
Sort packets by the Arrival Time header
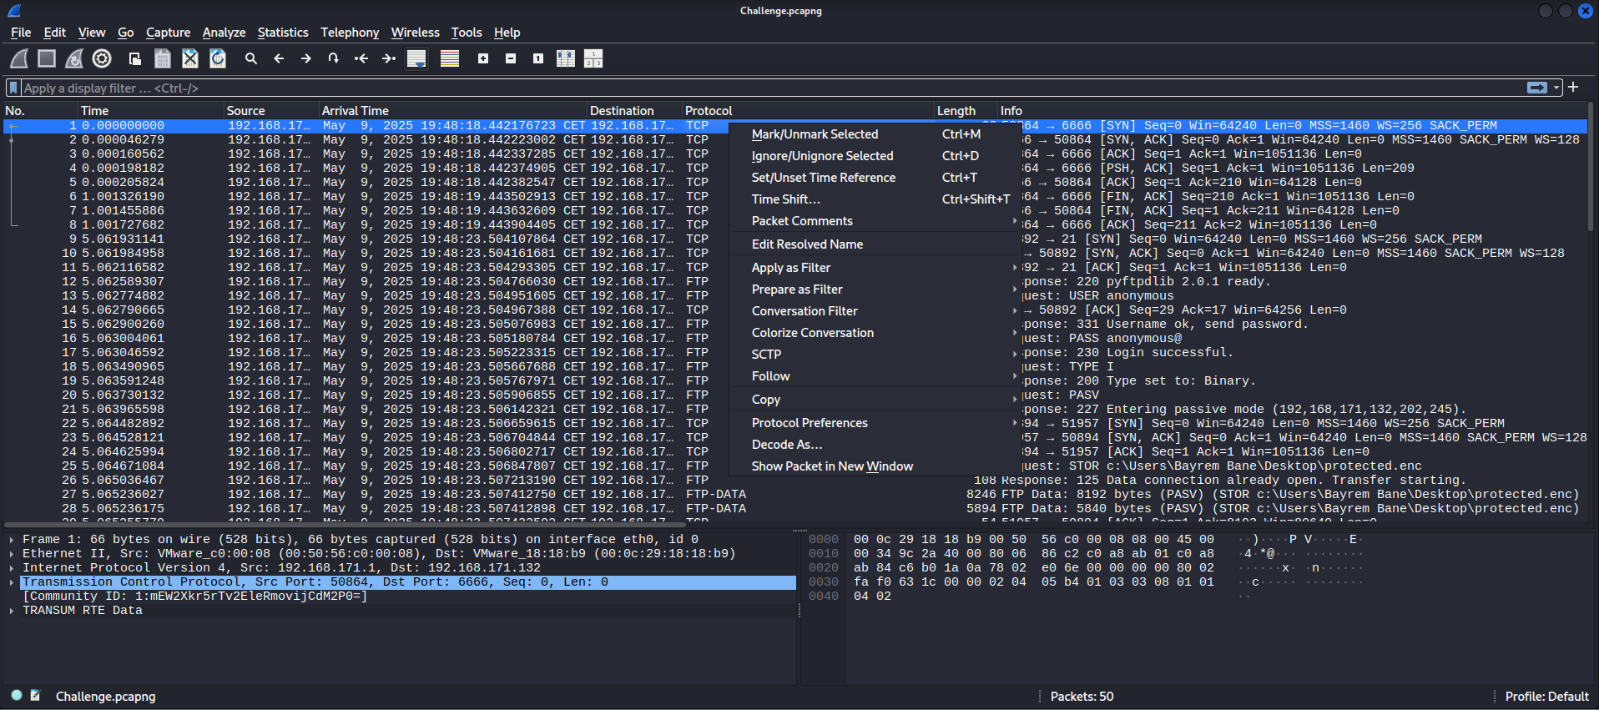454,111
